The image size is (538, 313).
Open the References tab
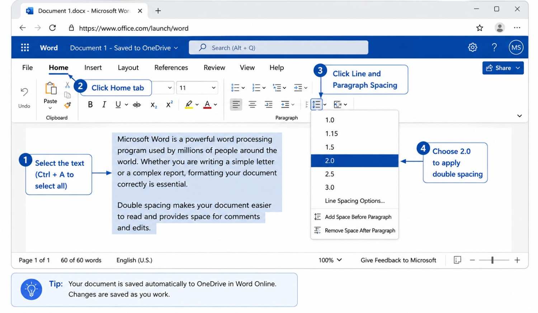pos(171,68)
